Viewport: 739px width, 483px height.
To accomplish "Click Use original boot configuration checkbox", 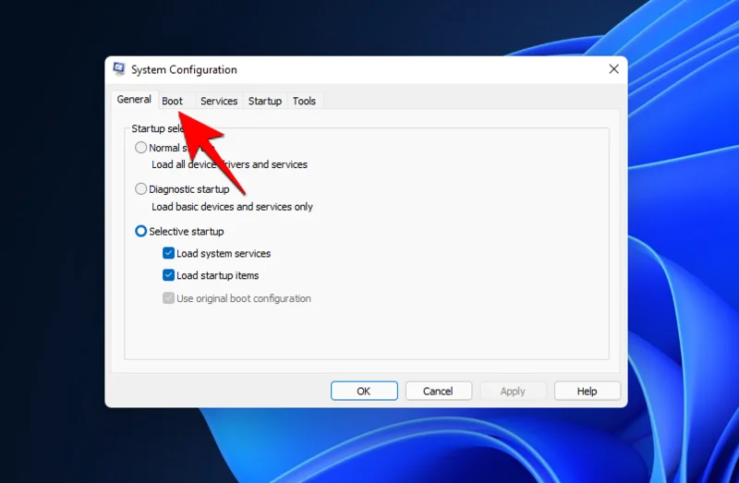I will [168, 297].
